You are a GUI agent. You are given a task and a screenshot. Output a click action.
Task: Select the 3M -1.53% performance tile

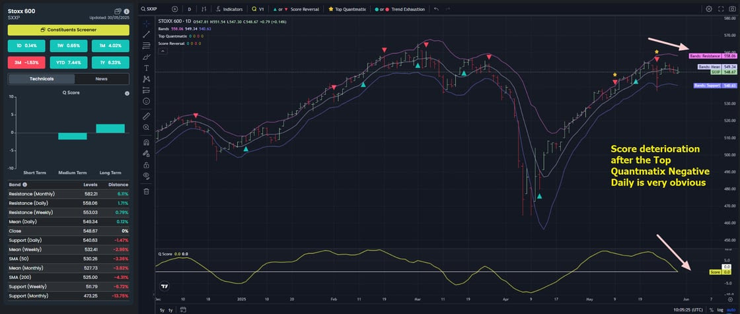point(26,62)
